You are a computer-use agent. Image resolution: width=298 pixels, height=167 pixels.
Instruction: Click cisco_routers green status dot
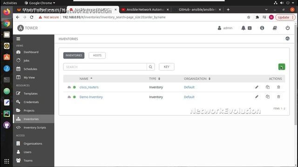click(74, 87)
